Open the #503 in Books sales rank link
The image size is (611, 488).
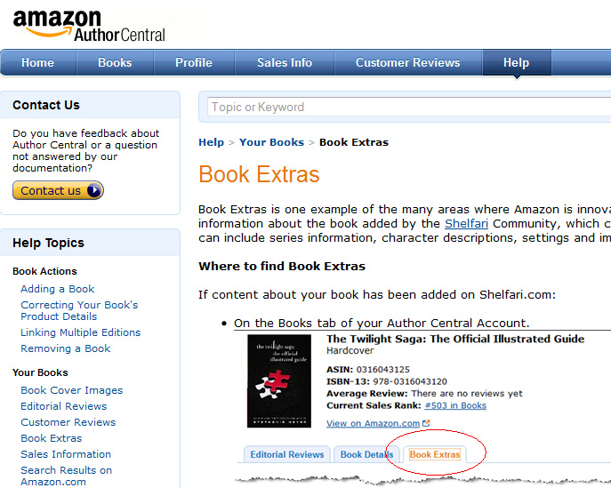click(455, 405)
